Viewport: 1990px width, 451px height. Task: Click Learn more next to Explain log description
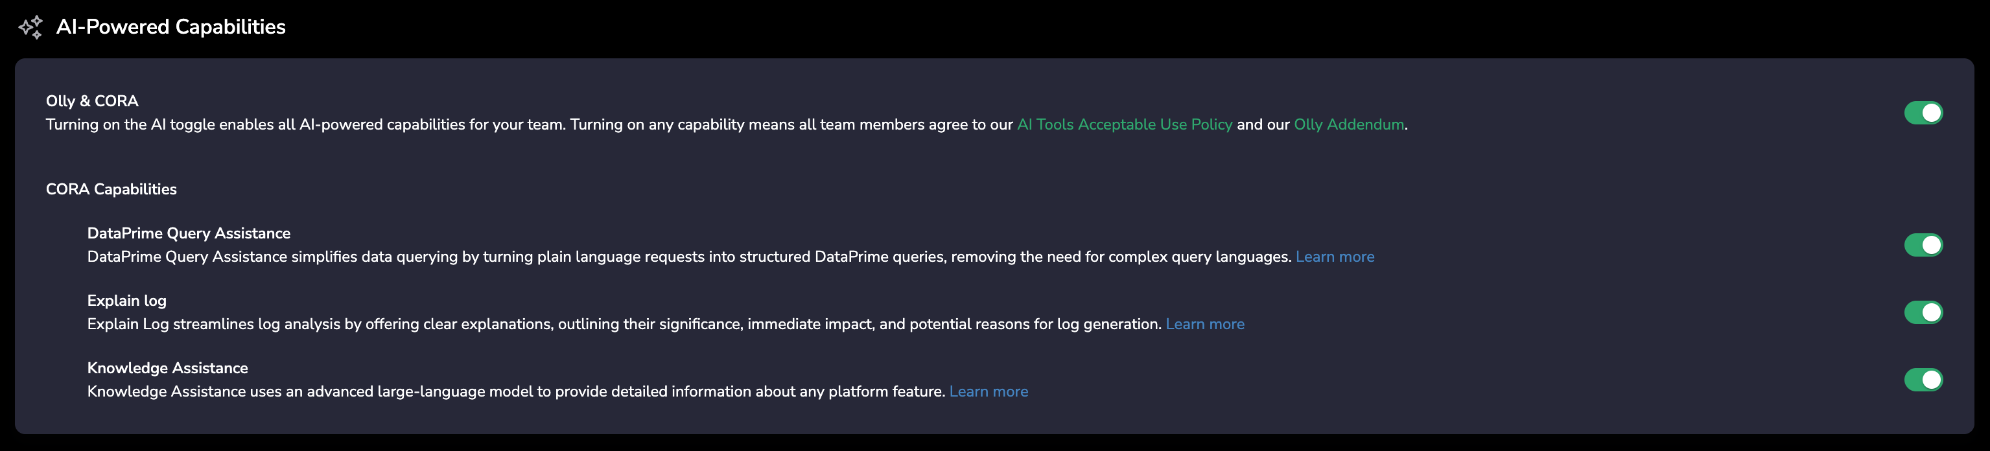click(x=1205, y=323)
